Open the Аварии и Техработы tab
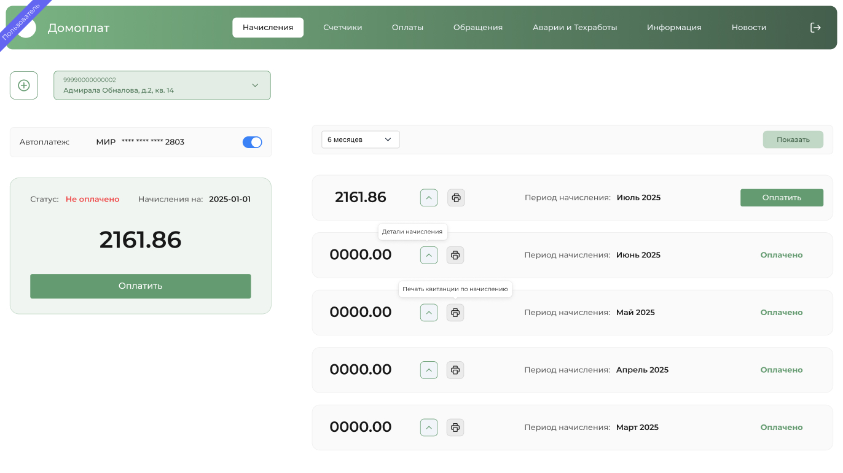This screenshot has height=473, width=843. tap(574, 28)
